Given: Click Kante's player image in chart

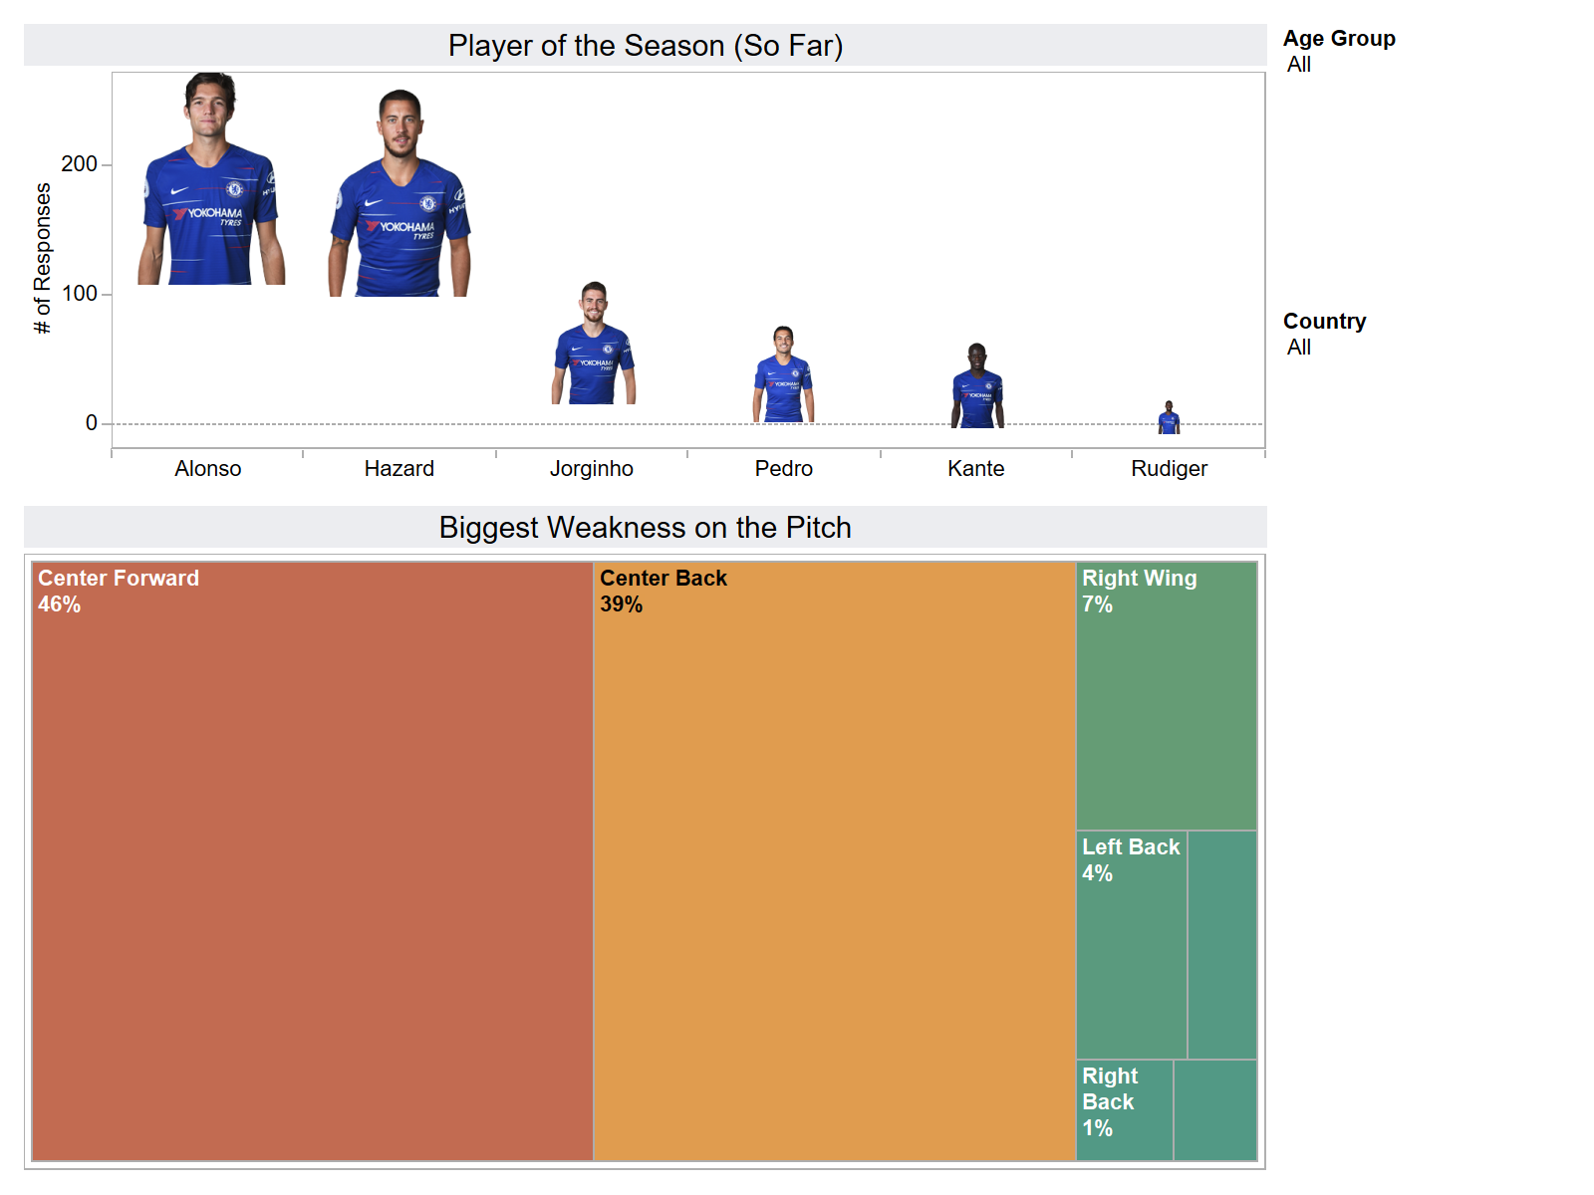Looking at the screenshot, I should click(x=977, y=386).
